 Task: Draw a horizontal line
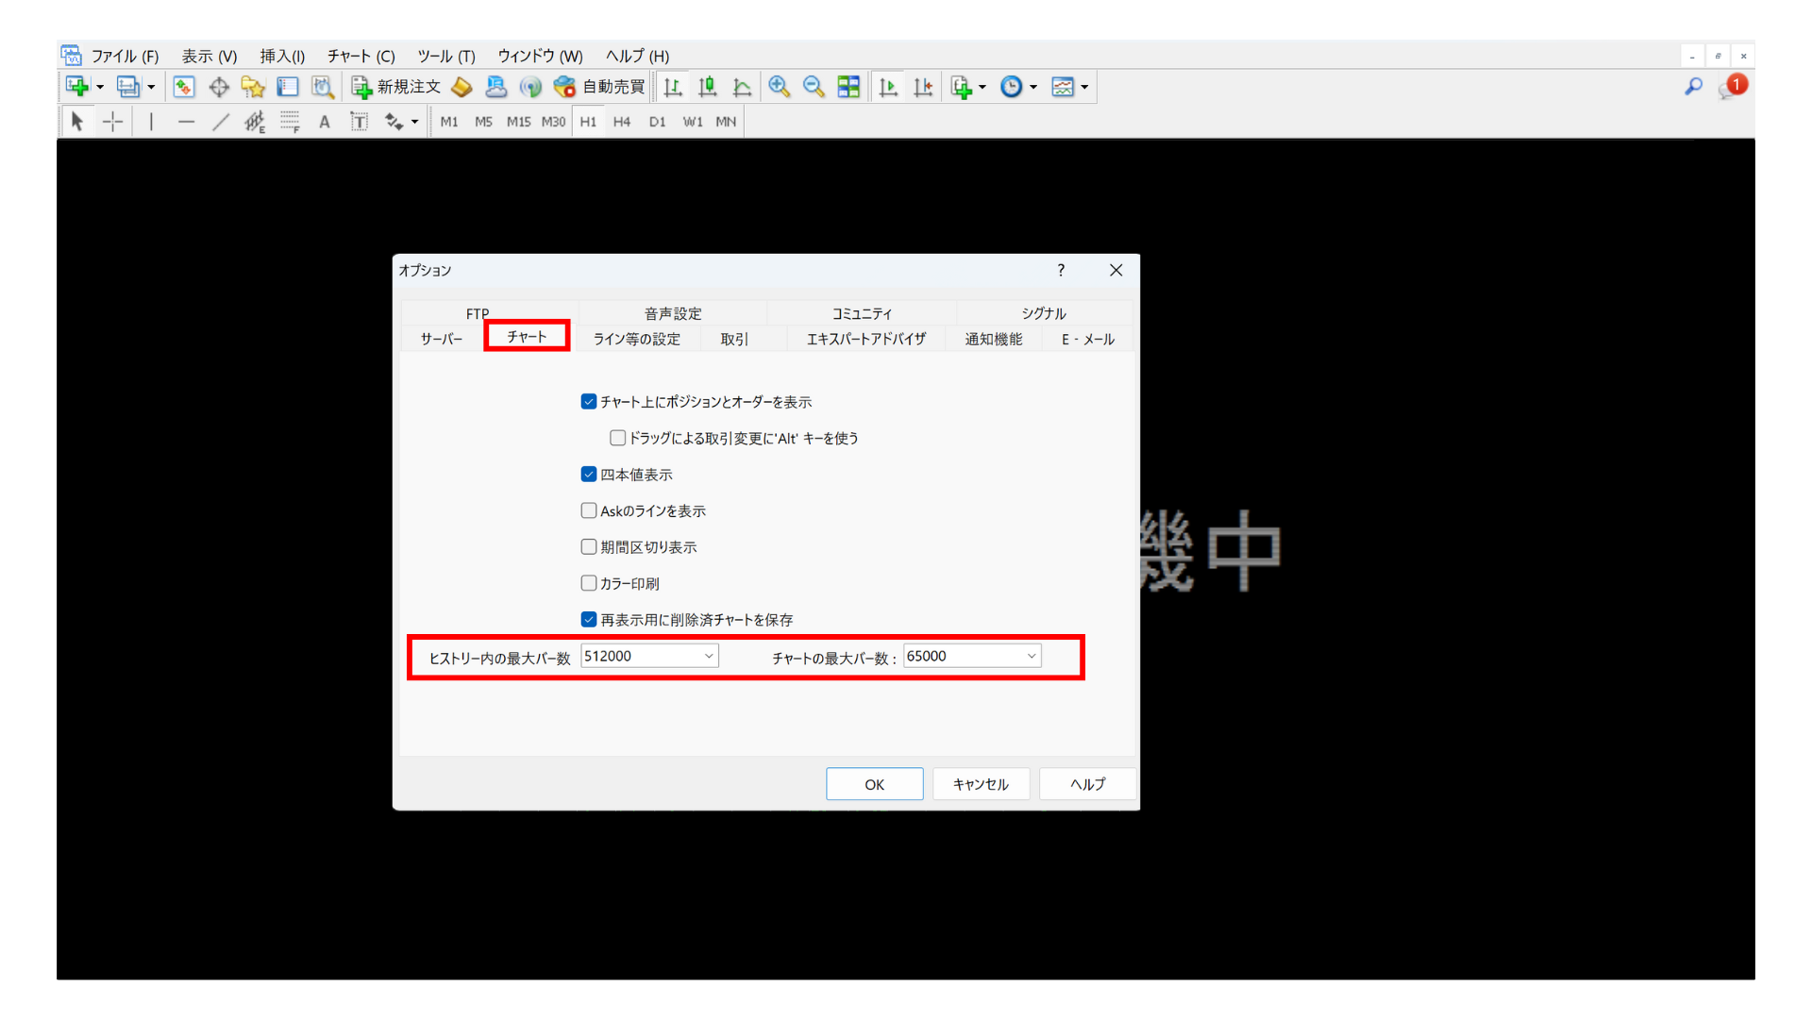pos(186,121)
